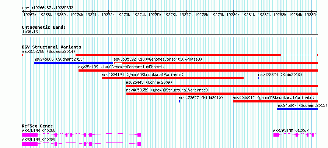The image size is (328, 148).
Task: Select the red nsv4040912 variant bar
Action: click(x=275, y=101)
